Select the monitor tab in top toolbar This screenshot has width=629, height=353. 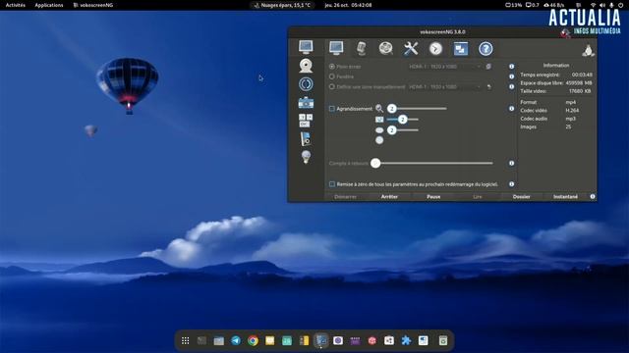336,48
